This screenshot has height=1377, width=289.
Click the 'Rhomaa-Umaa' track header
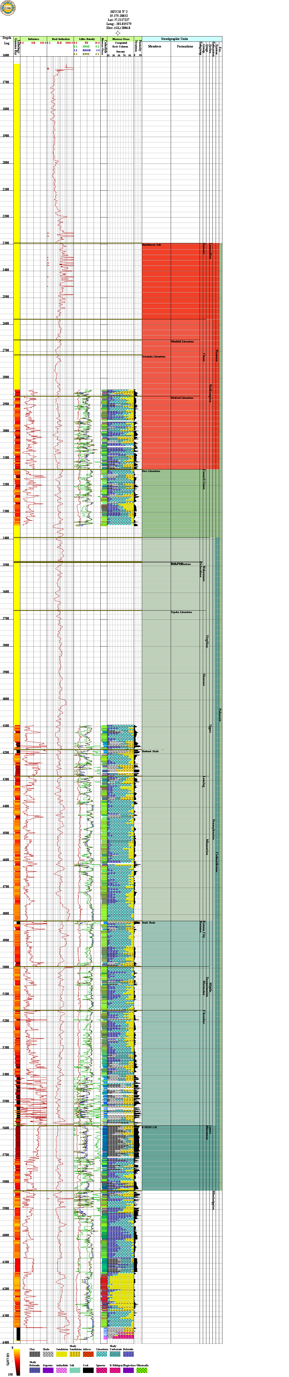[x=120, y=39]
